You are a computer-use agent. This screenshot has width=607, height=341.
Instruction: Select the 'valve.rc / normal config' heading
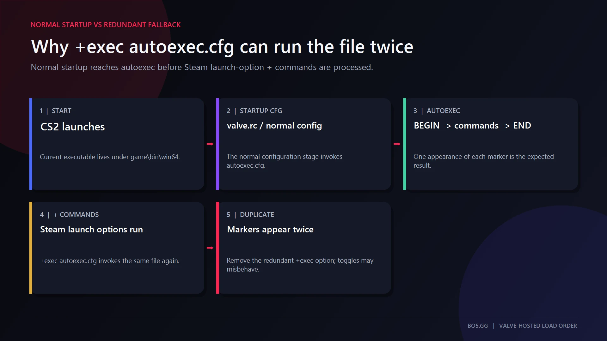click(274, 126)
